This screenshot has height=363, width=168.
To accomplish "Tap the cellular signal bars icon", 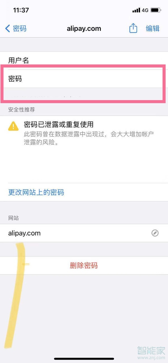I will [x=136, y=10].
